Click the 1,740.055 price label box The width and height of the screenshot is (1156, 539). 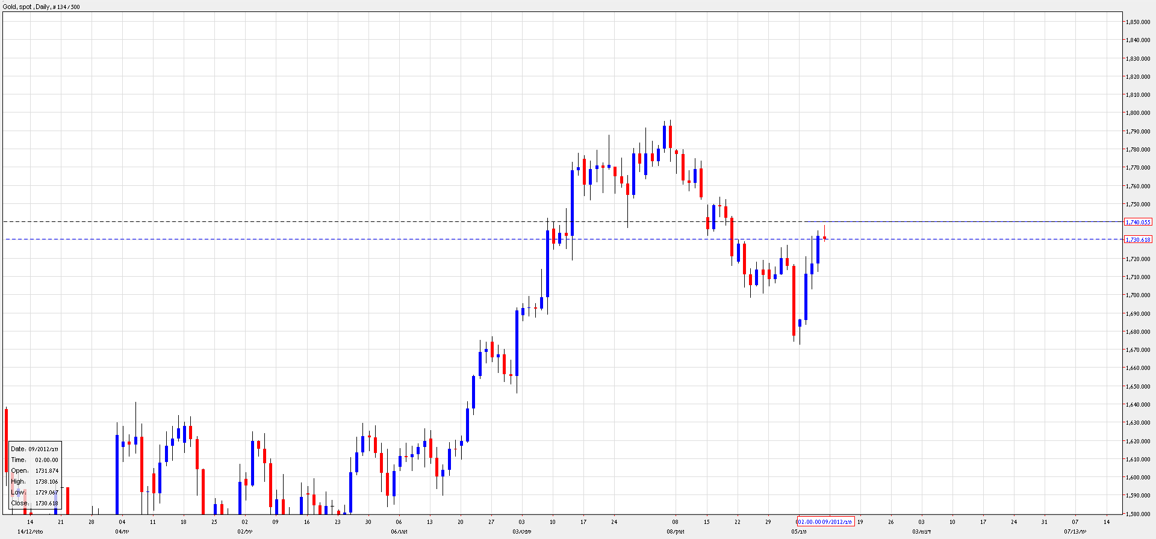[x=1138, y=222]
